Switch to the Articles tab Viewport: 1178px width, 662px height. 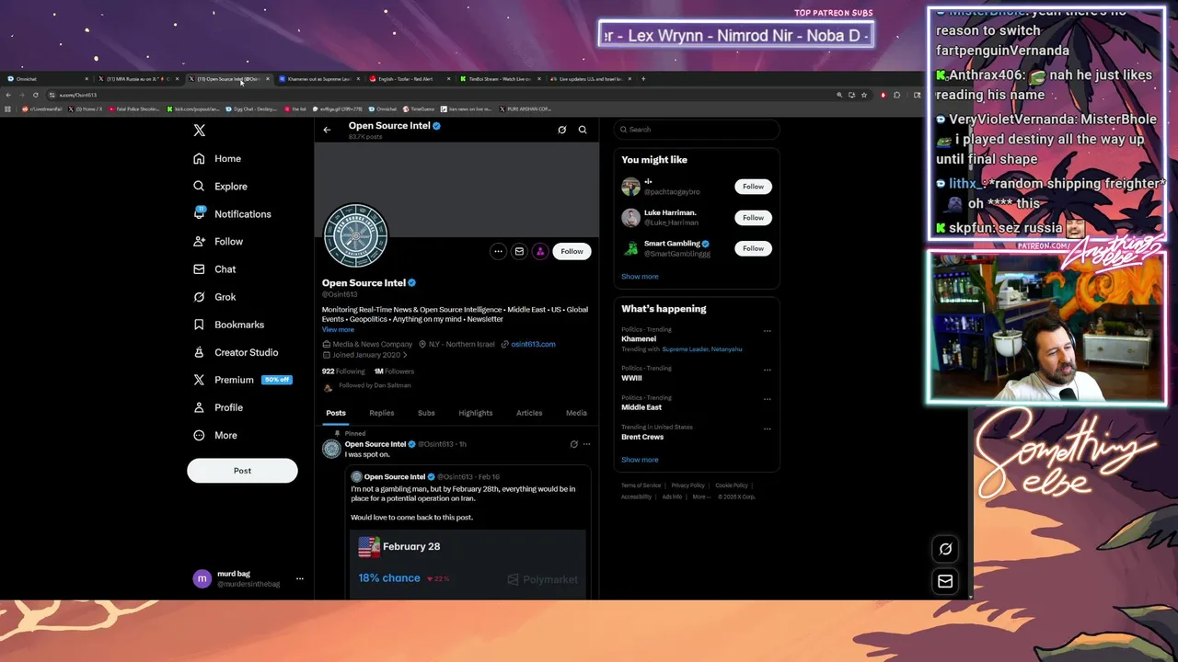click(529, 413)
